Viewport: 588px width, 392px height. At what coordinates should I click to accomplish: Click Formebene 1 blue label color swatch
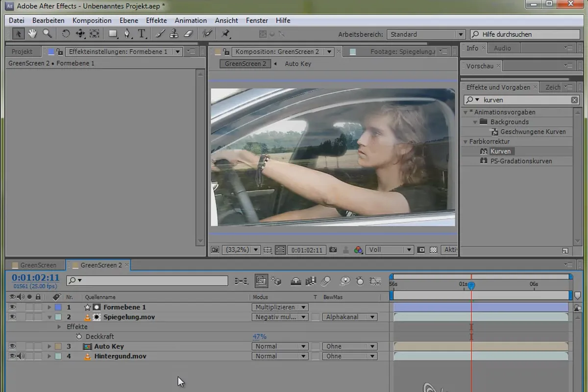[58, 307]
